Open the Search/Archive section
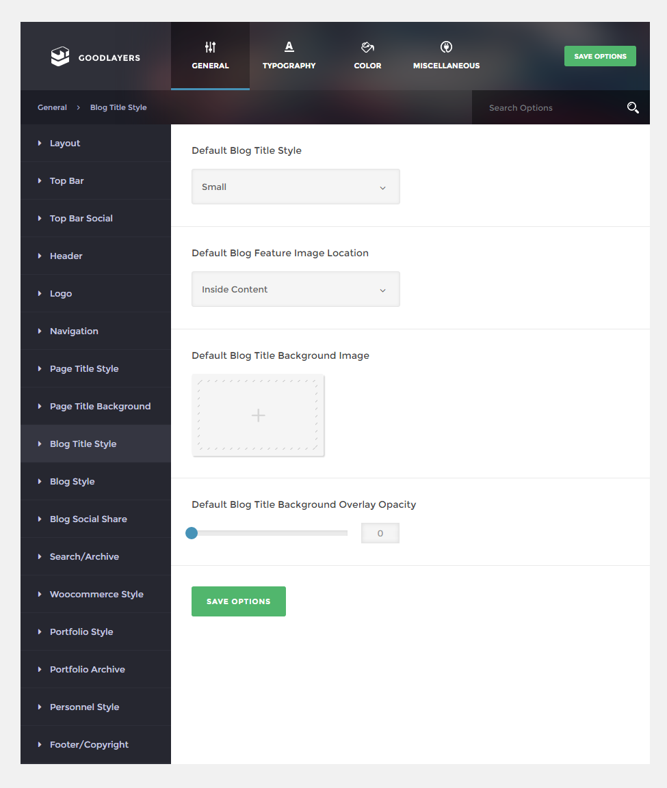The image size is (667, 788). point(96,556)
